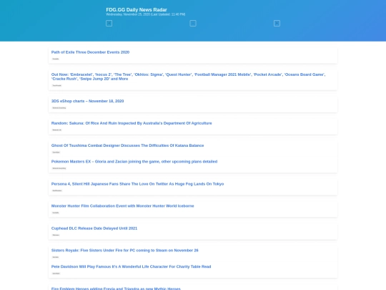
Task: Open Cuphead DLC Release Date Delayed article
Action: tap(94, 228)
